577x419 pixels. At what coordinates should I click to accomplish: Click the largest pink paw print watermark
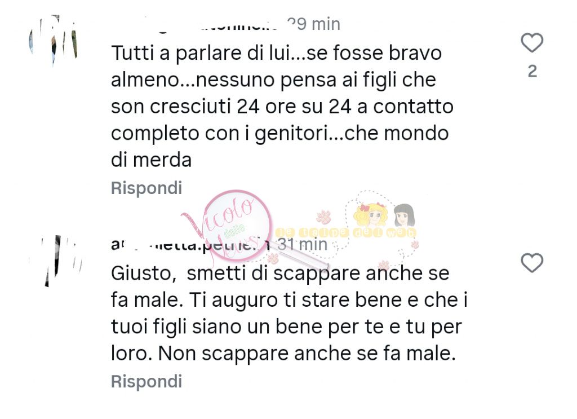(x=324, y=217)
